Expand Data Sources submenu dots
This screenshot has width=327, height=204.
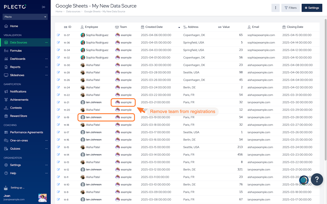(x=46, y=43)
